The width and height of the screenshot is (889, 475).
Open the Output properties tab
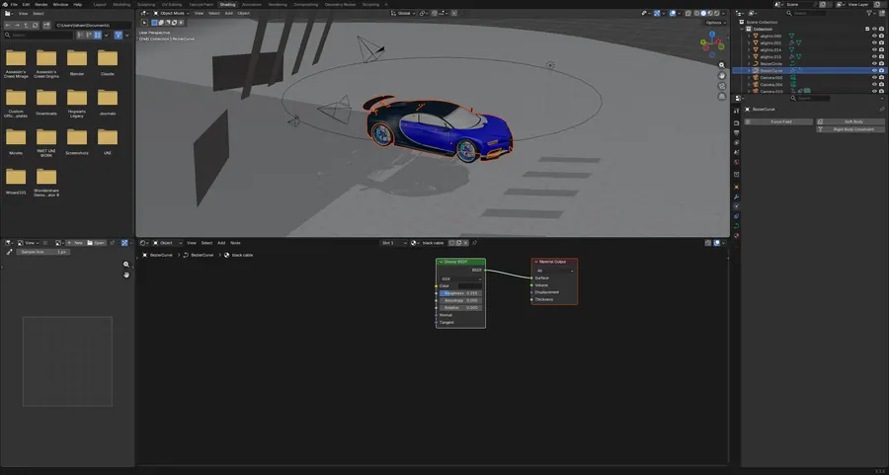(737, 132)
